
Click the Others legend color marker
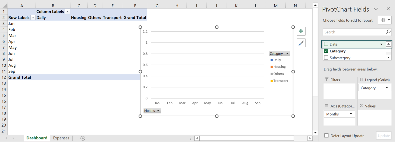[272, 74]
